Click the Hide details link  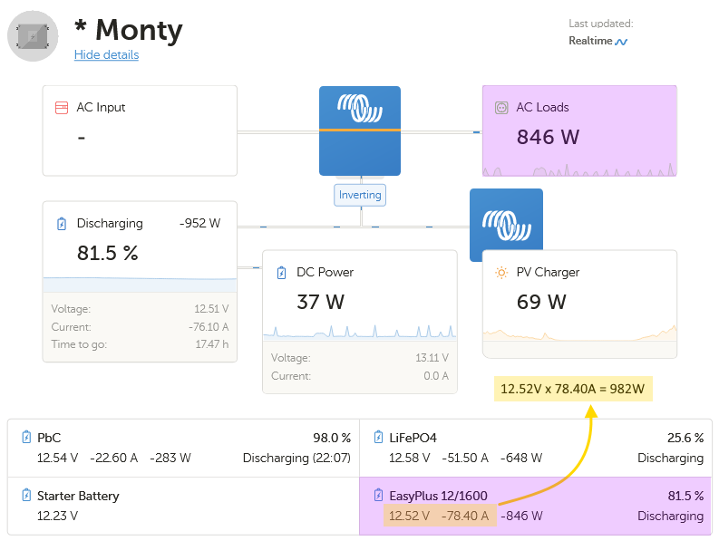pos(106,54)
